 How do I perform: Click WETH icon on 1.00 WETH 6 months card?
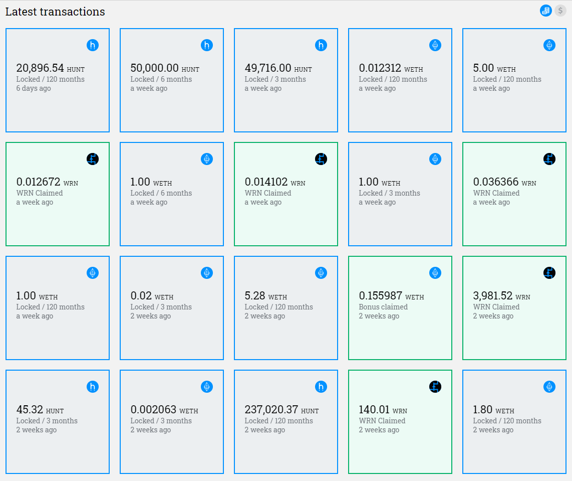207,159
